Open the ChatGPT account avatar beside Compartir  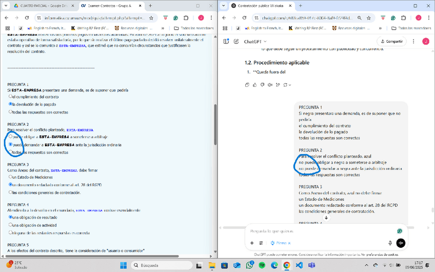(426, 42)
